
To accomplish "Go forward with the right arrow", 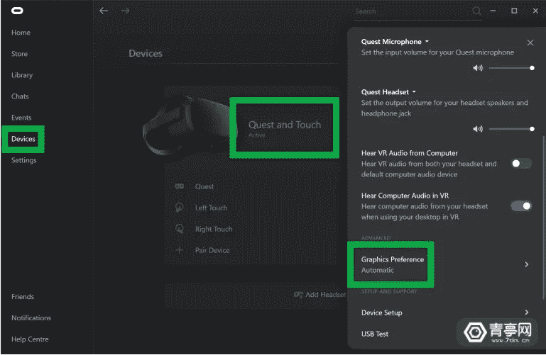I will [125, 11].
